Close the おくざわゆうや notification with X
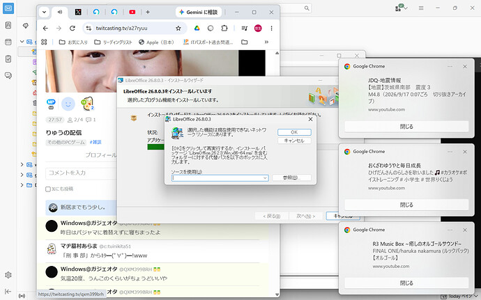 (465, 152)
